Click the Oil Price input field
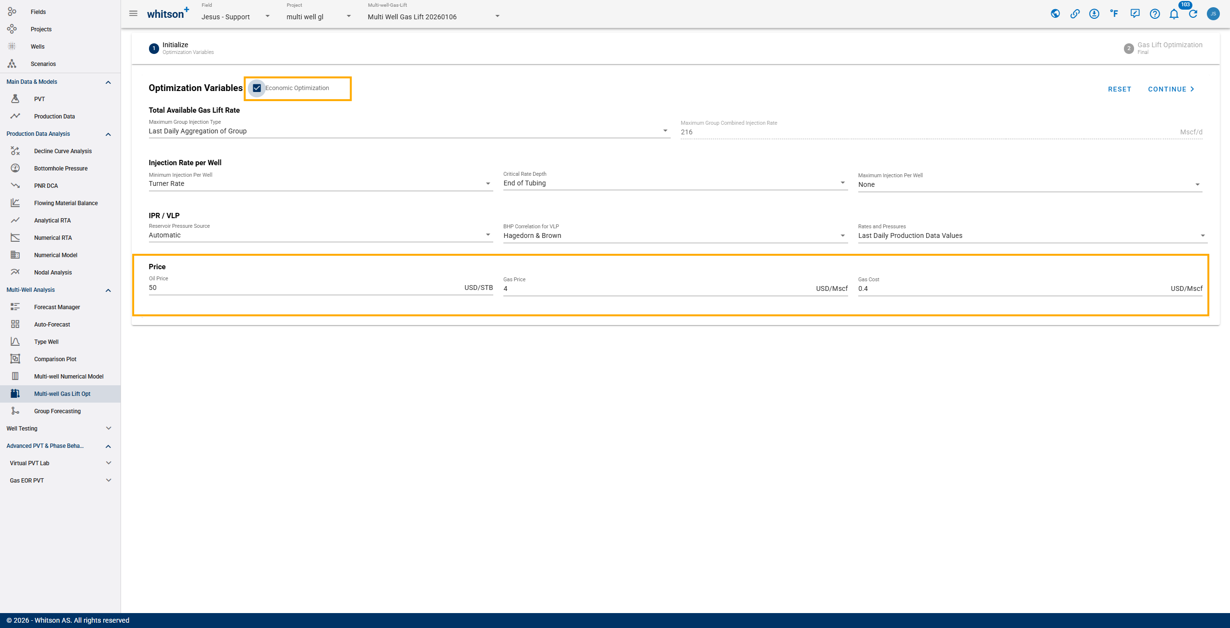1230x628 pixels. click(x=304, y=288)
